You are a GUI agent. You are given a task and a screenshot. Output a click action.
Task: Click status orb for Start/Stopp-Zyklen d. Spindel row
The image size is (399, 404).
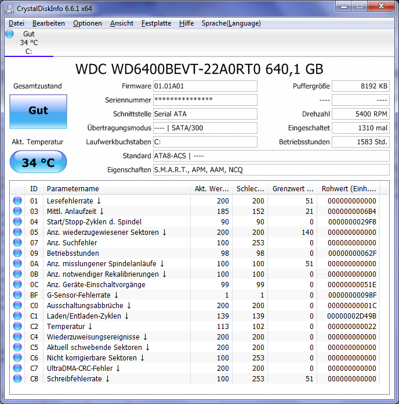pyautogui.click(x=17, y=221)
